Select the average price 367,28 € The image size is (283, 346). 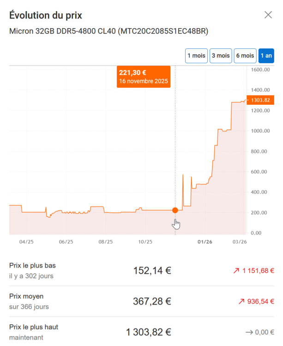[152, 302]
